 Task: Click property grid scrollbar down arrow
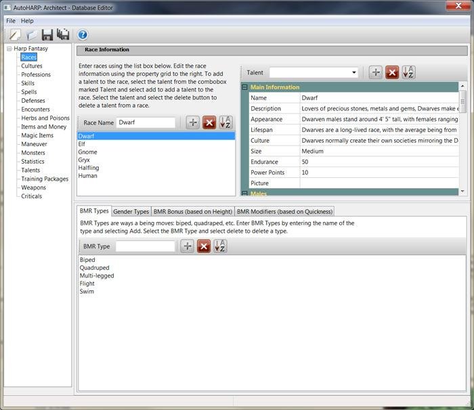[x=462, y=191]
